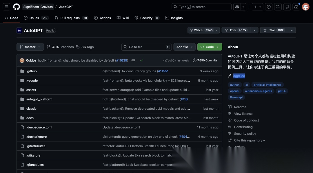Viewport: 313px width, 173px height.
Task: Open the Copilot dropdown arrow
Action: 243,7
